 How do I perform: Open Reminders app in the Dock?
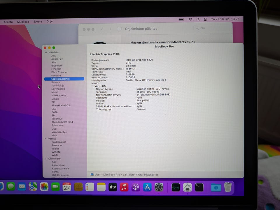pyautogui.click(x=90, y=187)
